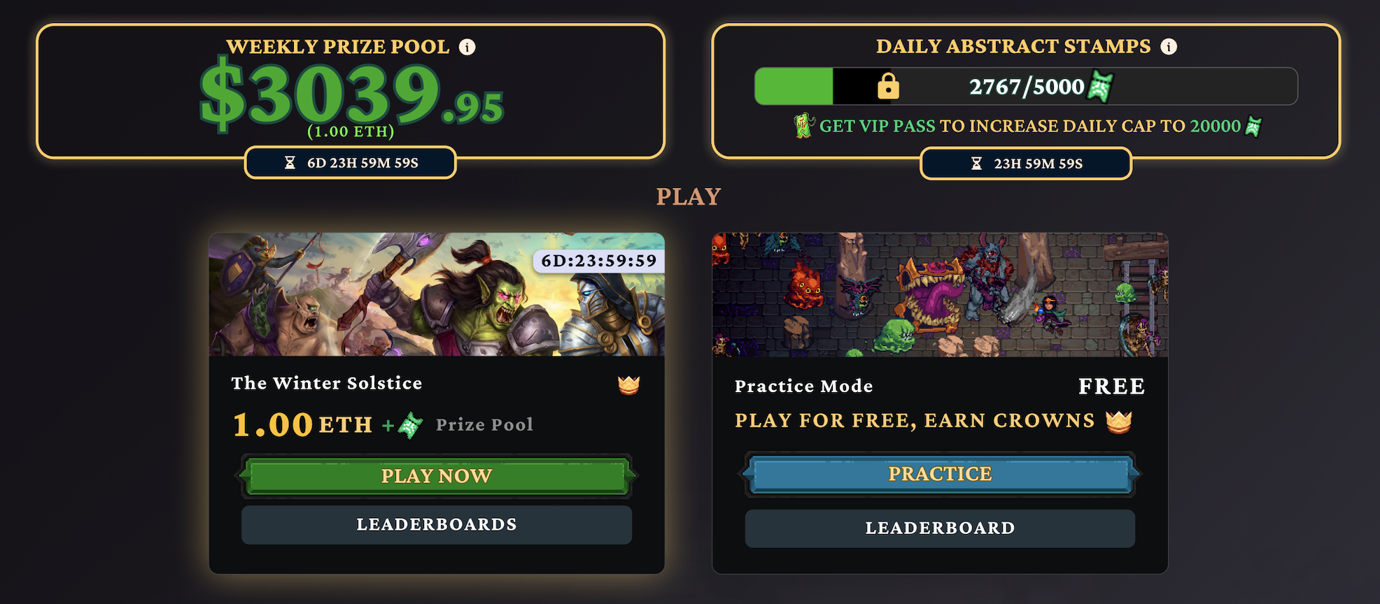Click the weekly countdown hourglass icon

(290, 163)
